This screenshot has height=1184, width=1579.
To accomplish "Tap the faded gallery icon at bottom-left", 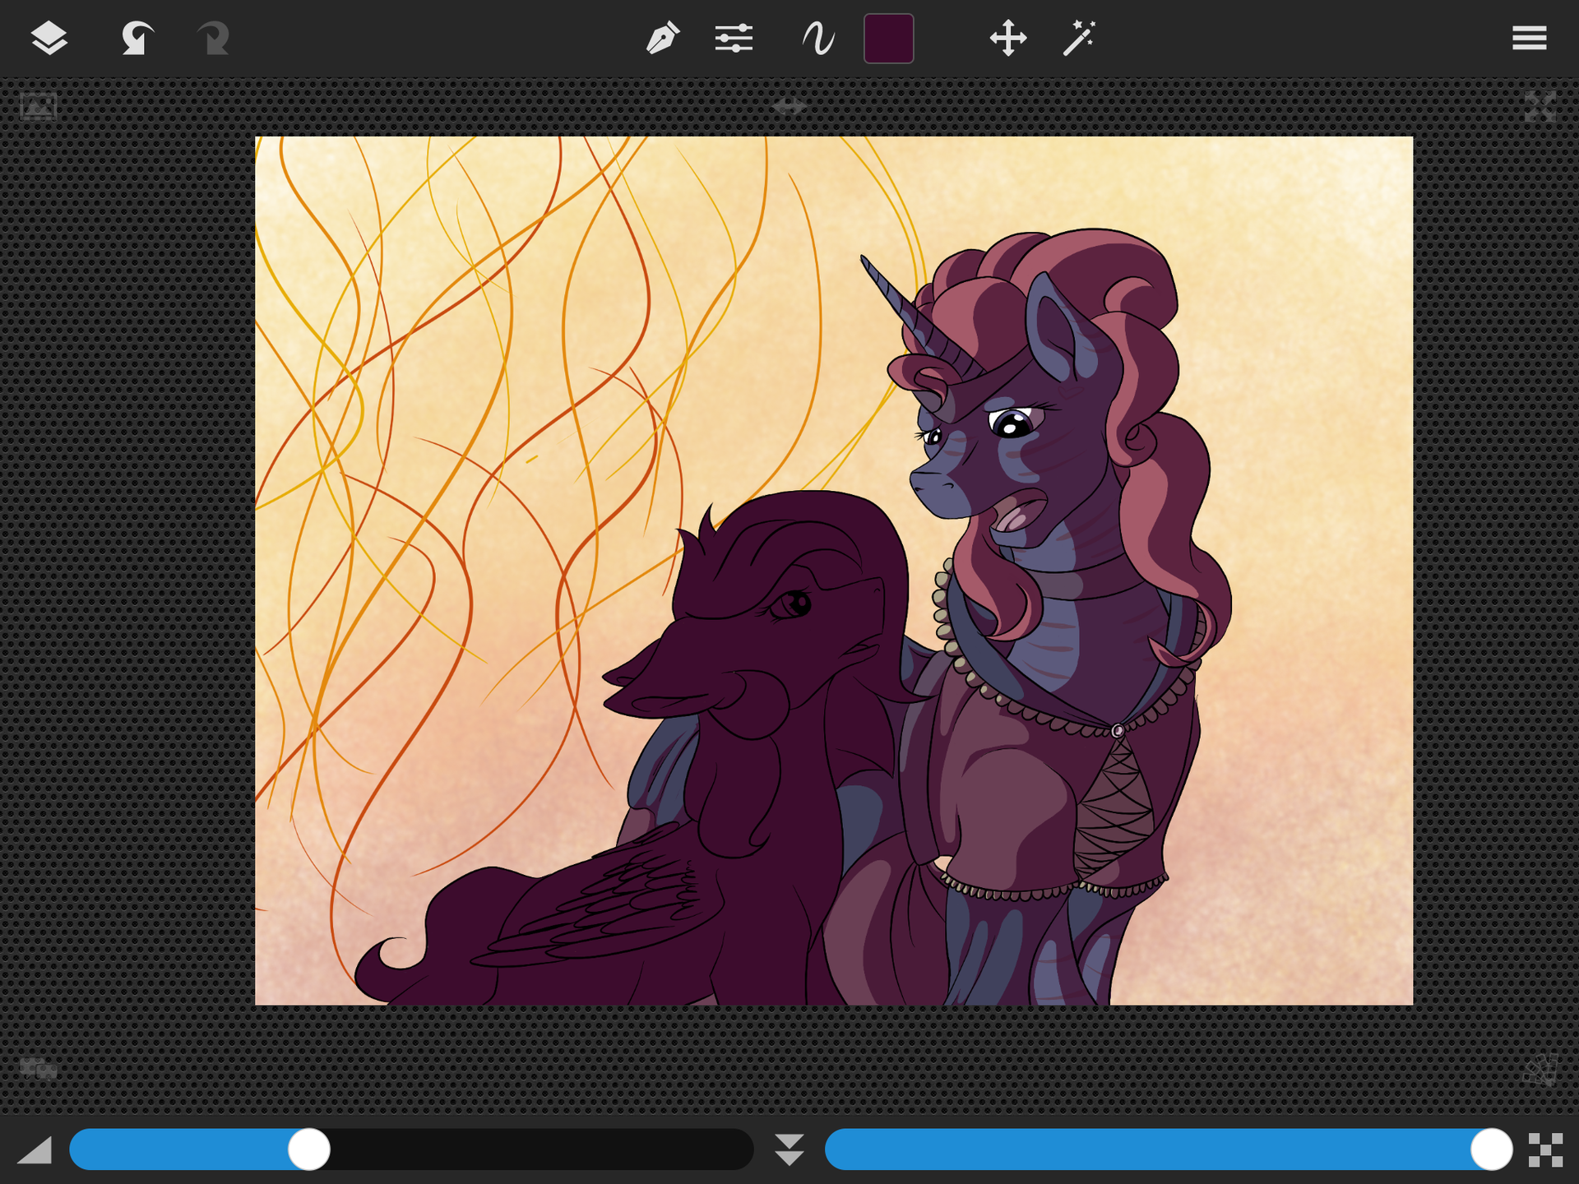I will (x=39, y=1069).
